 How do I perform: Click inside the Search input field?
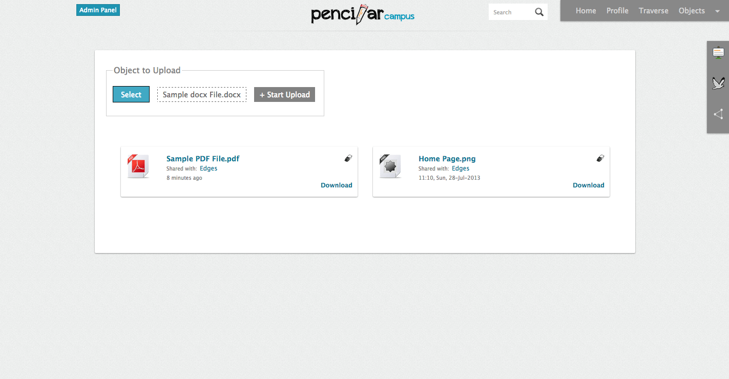click(511, 12)
